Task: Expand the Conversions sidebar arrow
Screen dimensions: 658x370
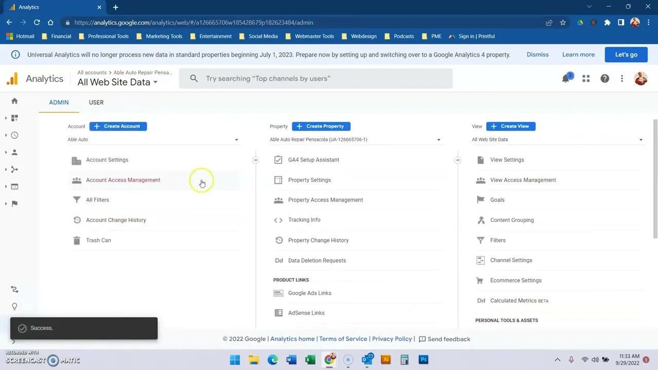Action: pyautogui.click(x=6, y=203)
